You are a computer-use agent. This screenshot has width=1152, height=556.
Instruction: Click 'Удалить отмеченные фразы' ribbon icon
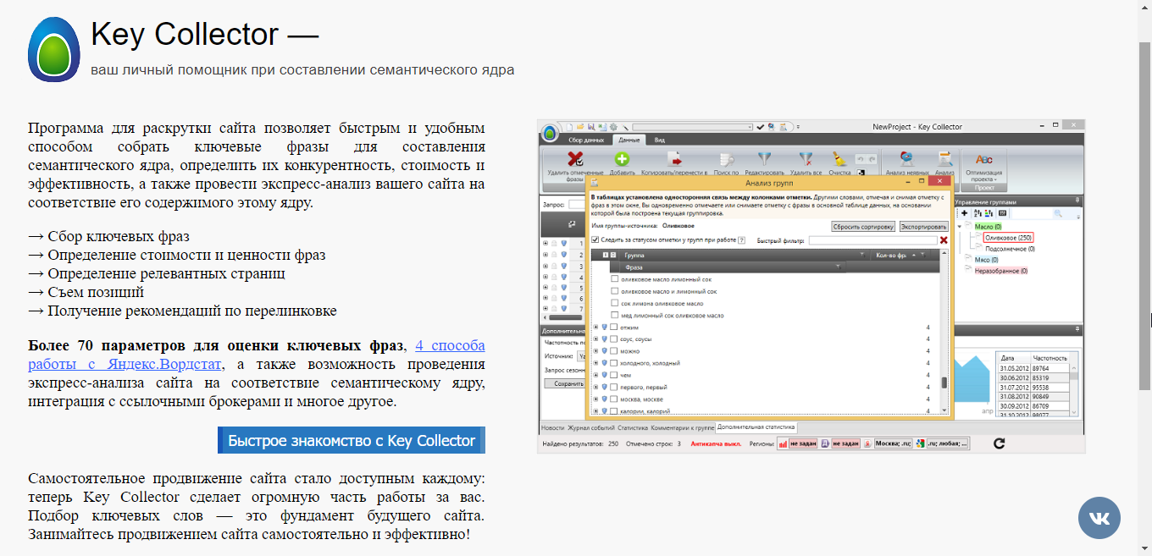coord(575,158)
